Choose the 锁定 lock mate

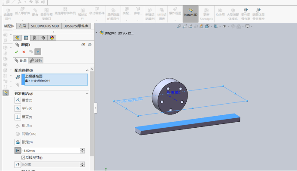point(24,142)
